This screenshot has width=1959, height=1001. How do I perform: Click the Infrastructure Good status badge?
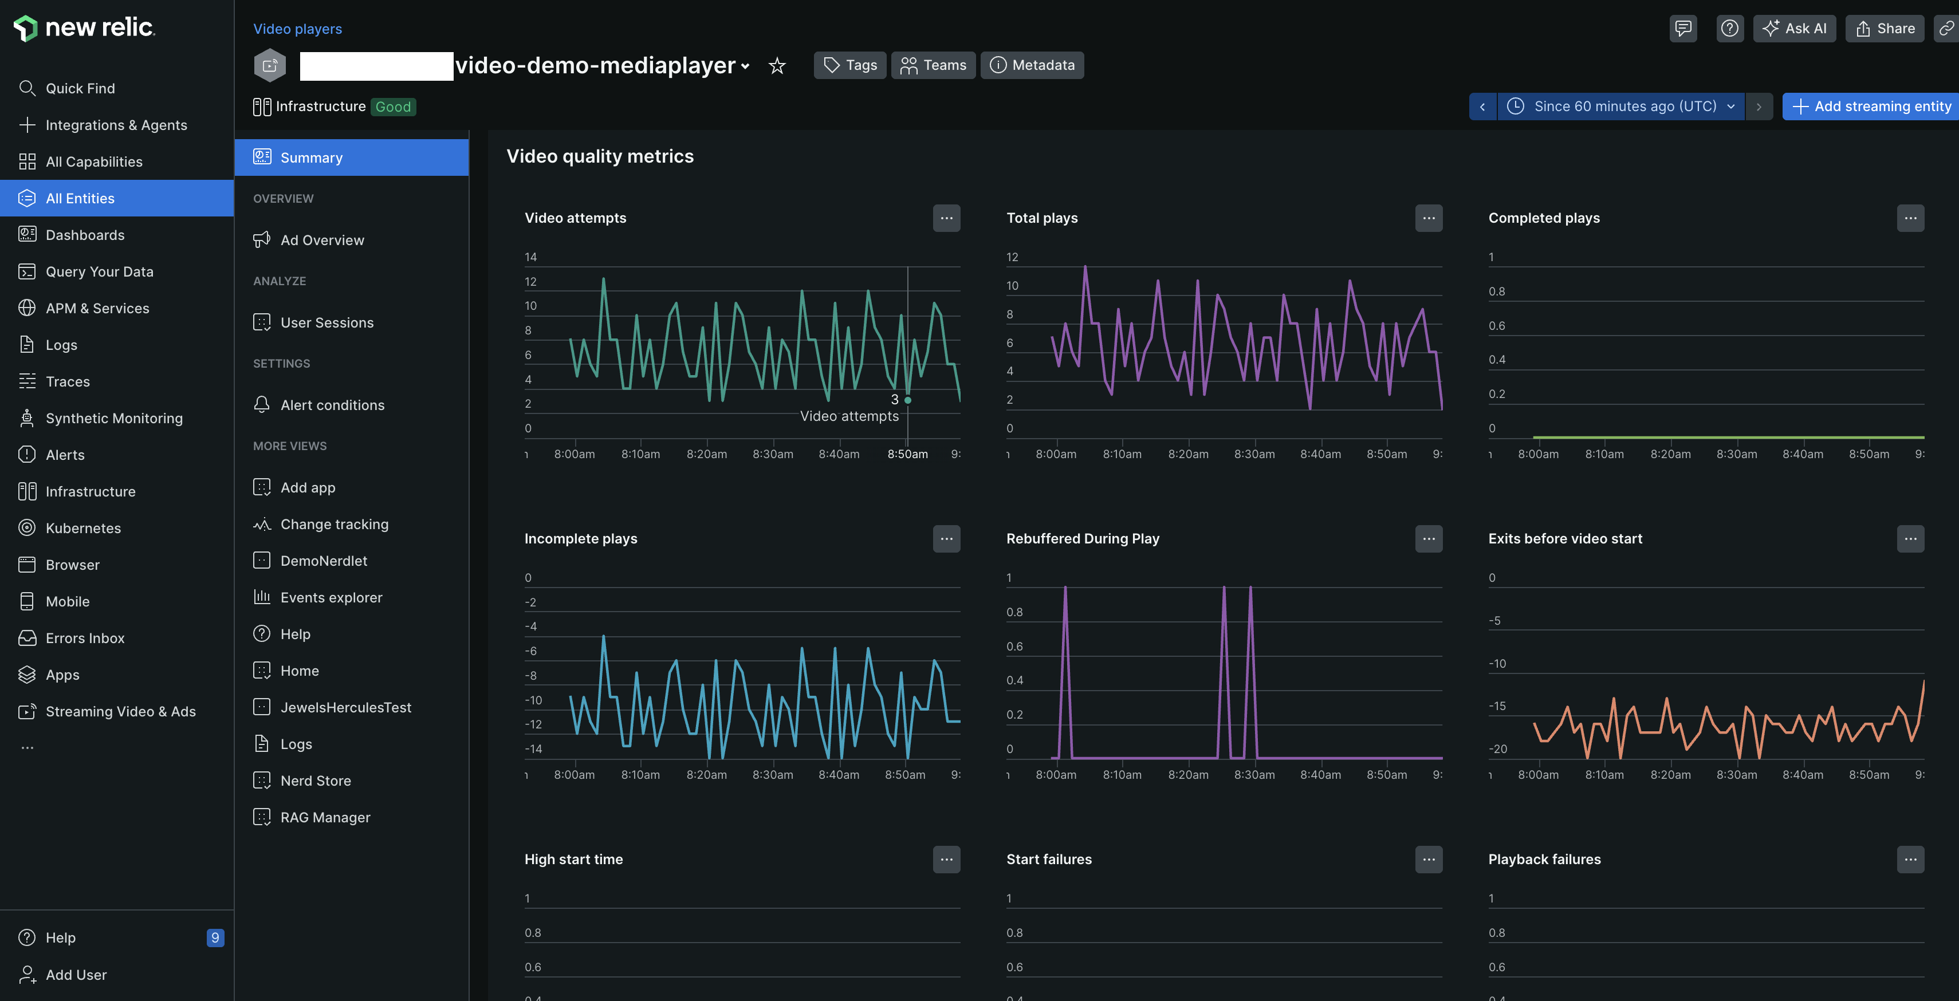(392, 107)
